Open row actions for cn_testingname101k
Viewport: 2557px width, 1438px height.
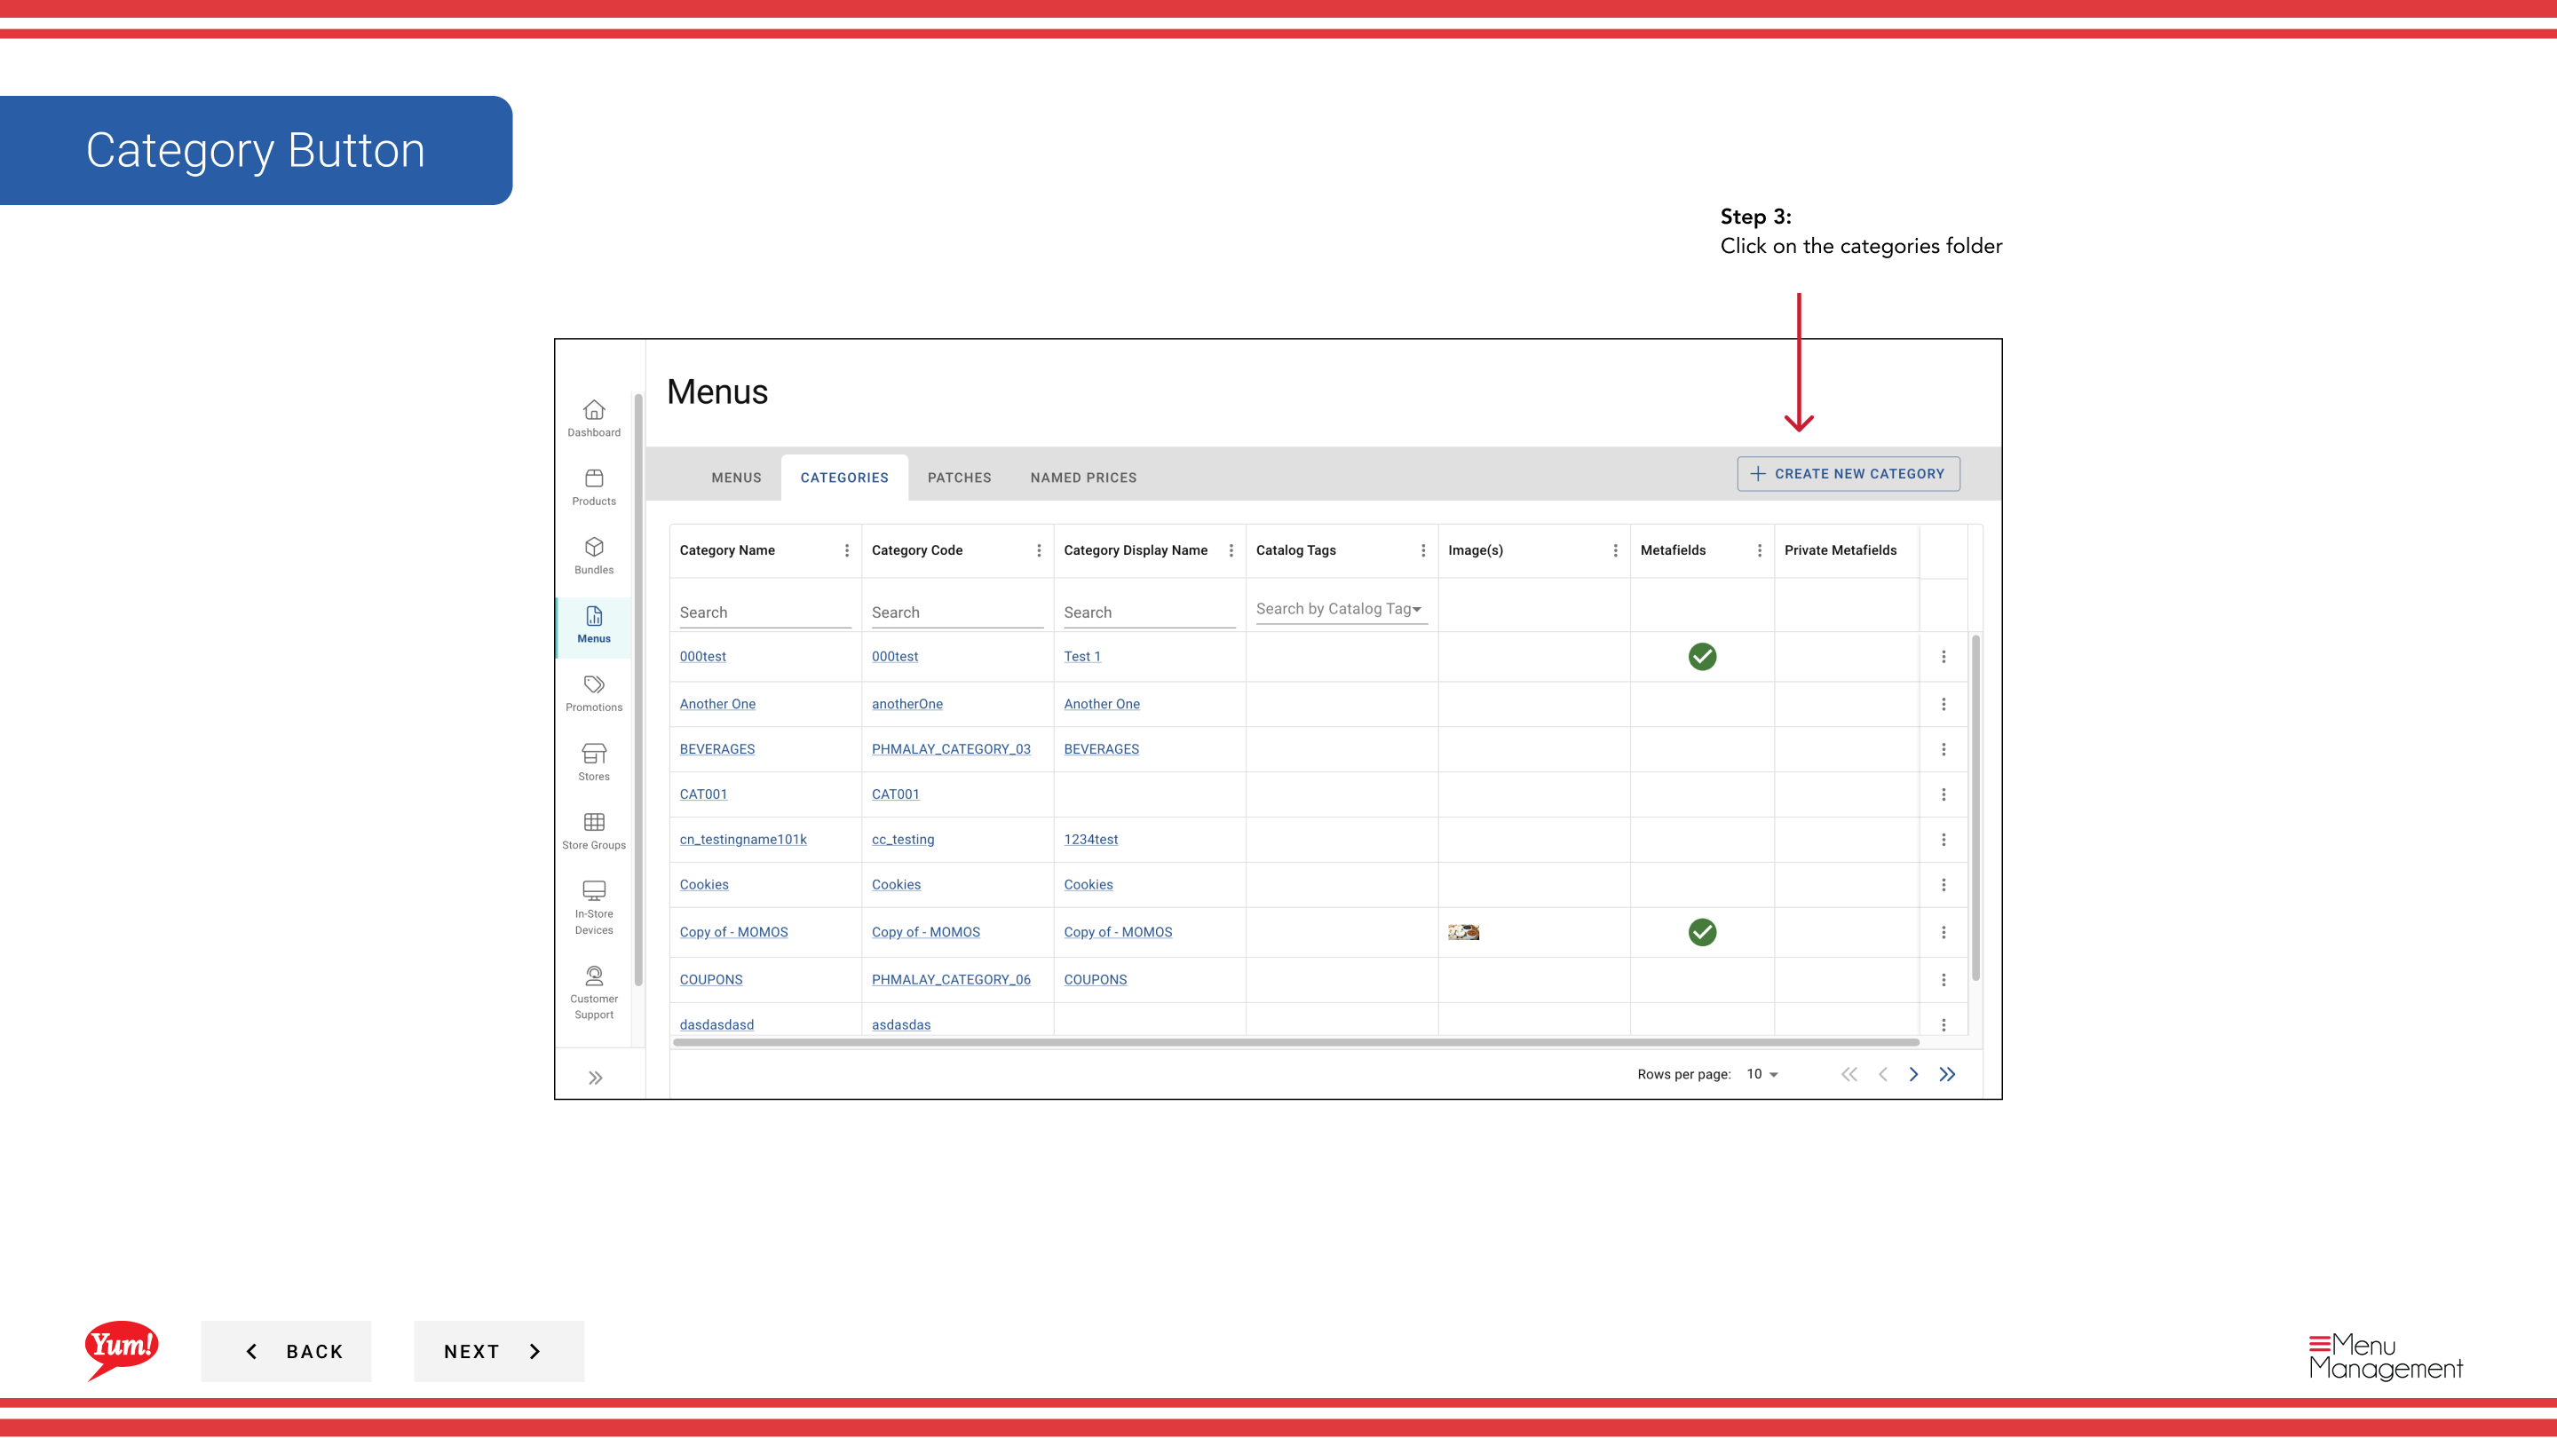pos(1943,840)
